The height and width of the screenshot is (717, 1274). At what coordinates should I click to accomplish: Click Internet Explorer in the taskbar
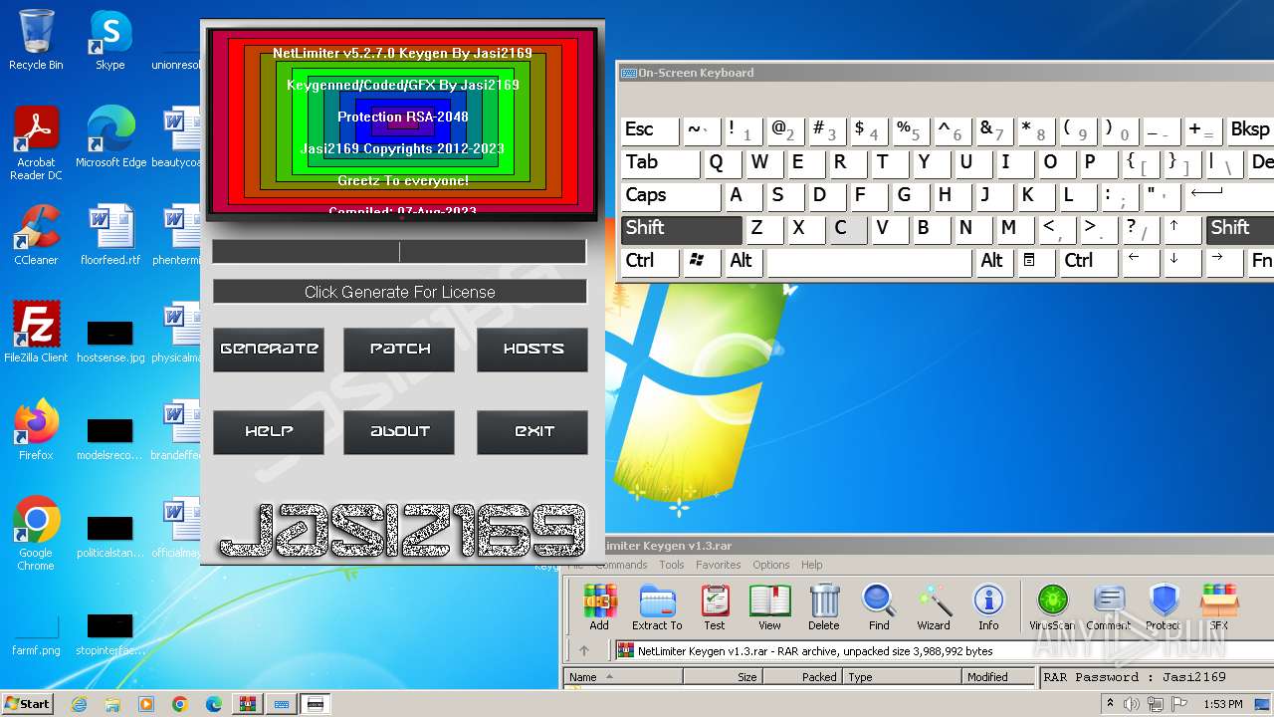(79, 704)
